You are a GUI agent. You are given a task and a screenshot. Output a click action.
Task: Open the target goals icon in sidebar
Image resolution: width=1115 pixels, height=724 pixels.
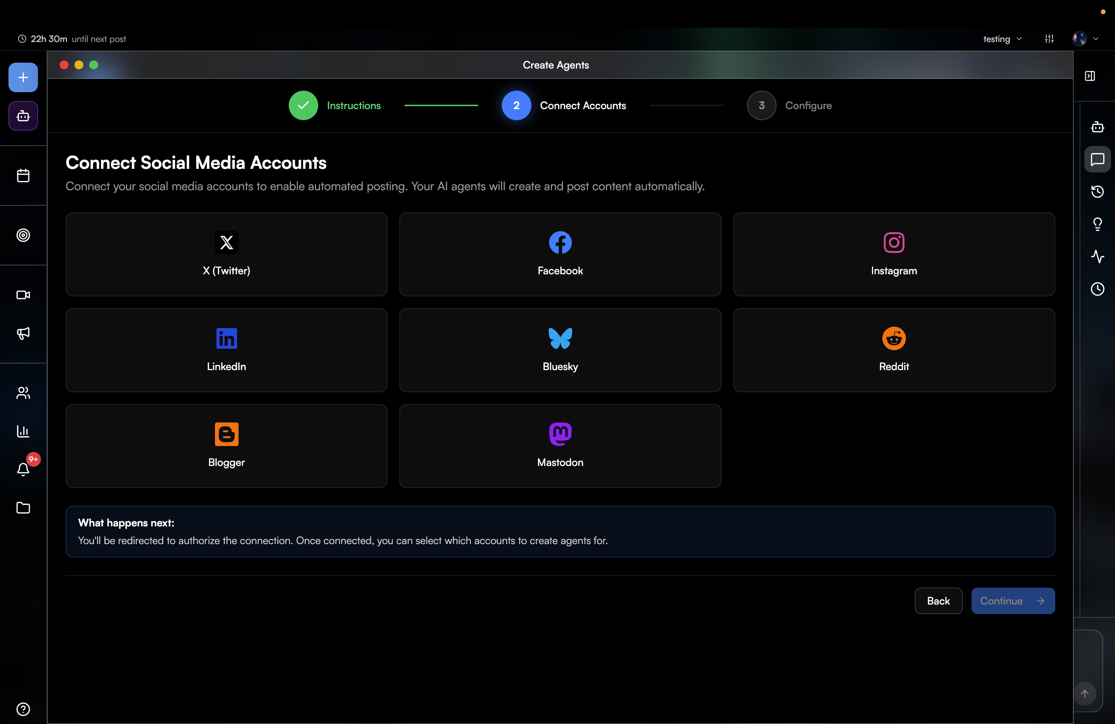tap(23, 235)
